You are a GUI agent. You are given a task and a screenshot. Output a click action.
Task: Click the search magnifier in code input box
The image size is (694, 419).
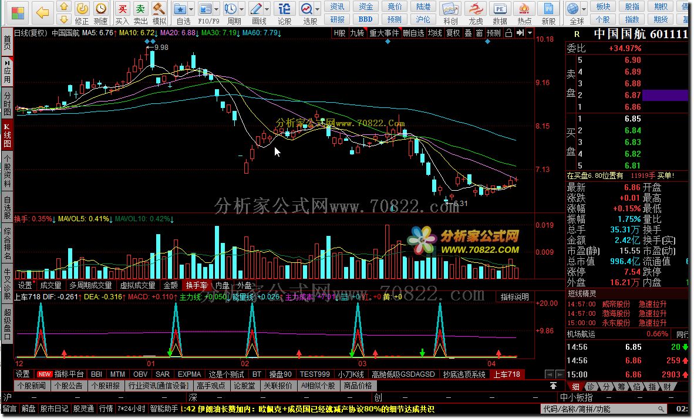point(661,409)
